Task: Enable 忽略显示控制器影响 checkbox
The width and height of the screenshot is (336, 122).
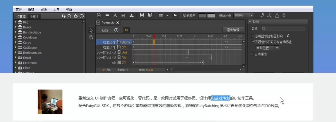Action: 253,36
